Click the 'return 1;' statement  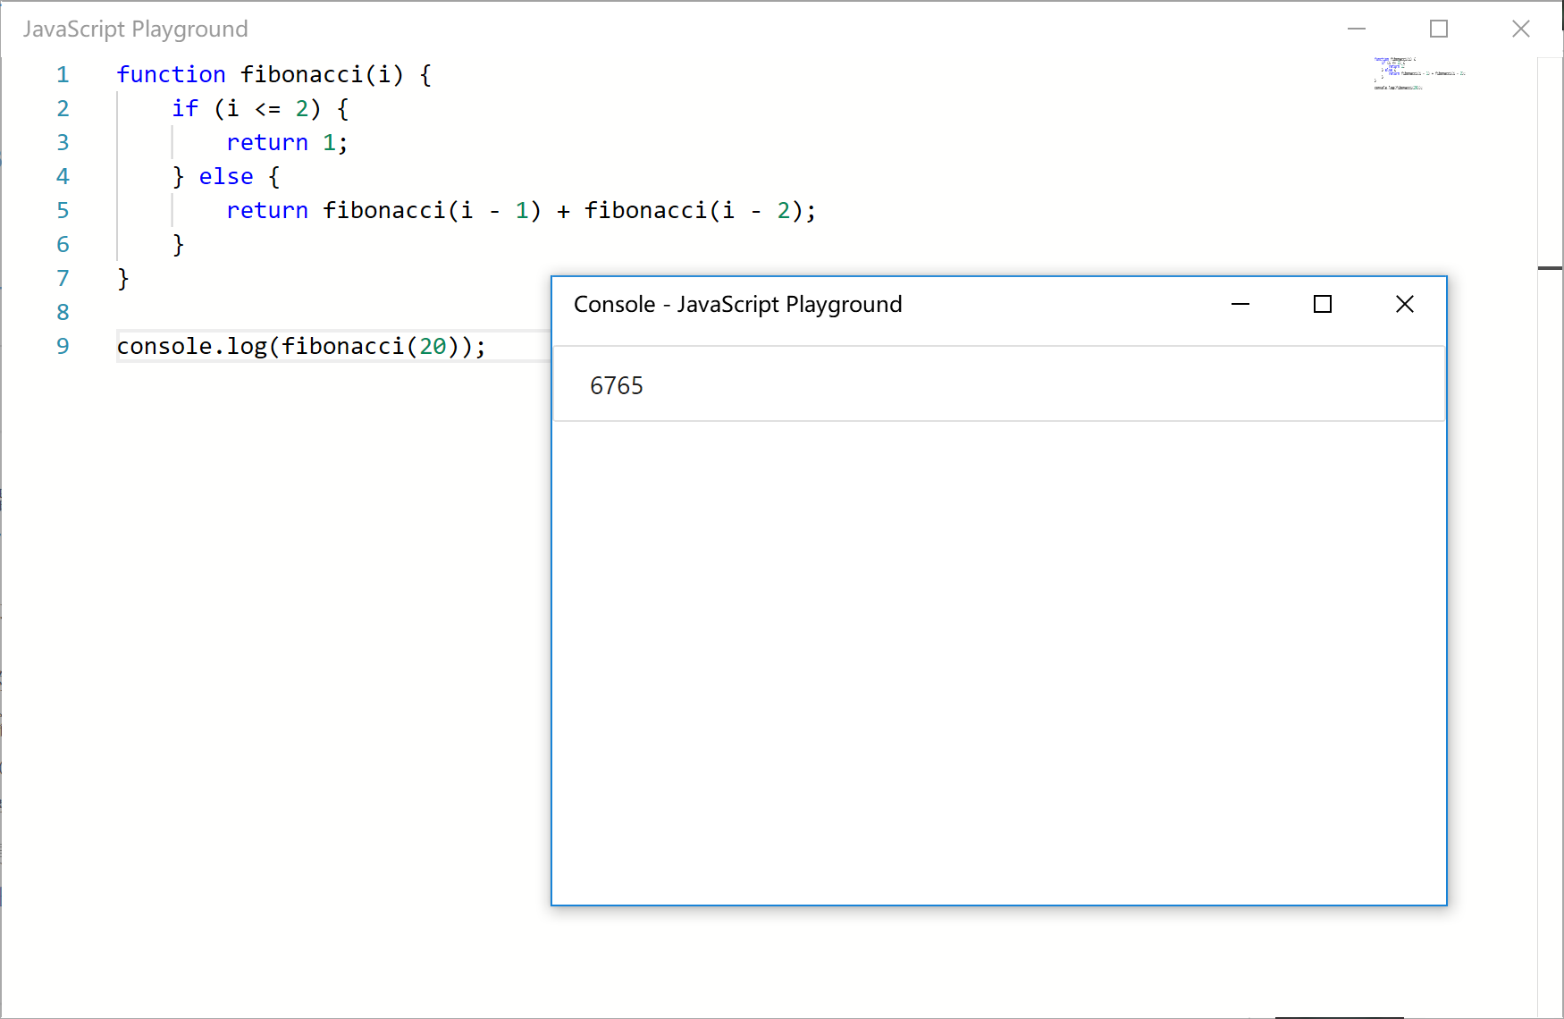coord(286,143)
